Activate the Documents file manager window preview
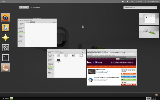Image resolution: width=160 pixels, height=100 pixels. coord(37,33)
